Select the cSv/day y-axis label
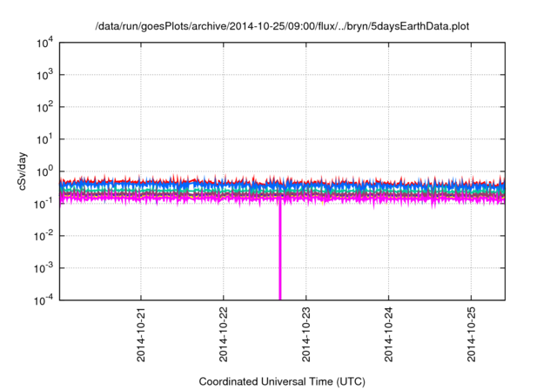 (x=23, y=171)
